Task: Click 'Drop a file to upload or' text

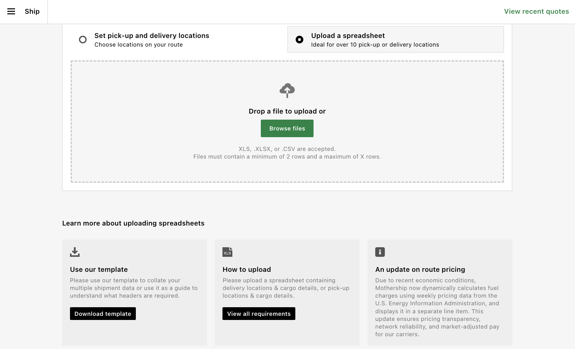Action: (287, 111)
